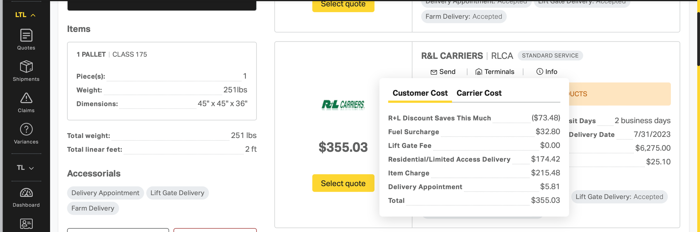Viewport: 700px width, 232px height.
Task: Open the Dashboard gauge icon
Action: click(26, 193)
